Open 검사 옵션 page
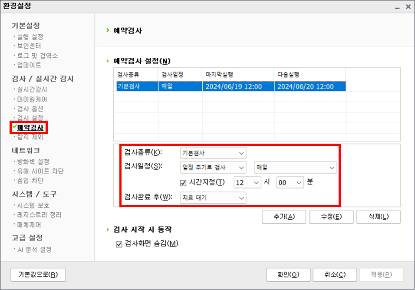Viewport: 415px width, 290px height. 30,109
